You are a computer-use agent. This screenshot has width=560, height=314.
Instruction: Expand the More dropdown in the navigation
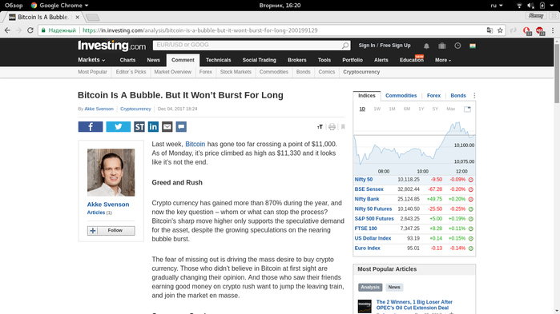(443, 60)
